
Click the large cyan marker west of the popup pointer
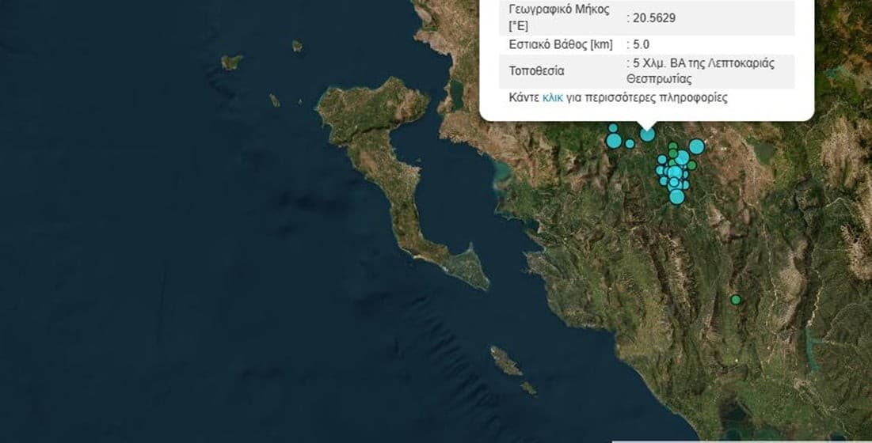click(x=614, y=141)
